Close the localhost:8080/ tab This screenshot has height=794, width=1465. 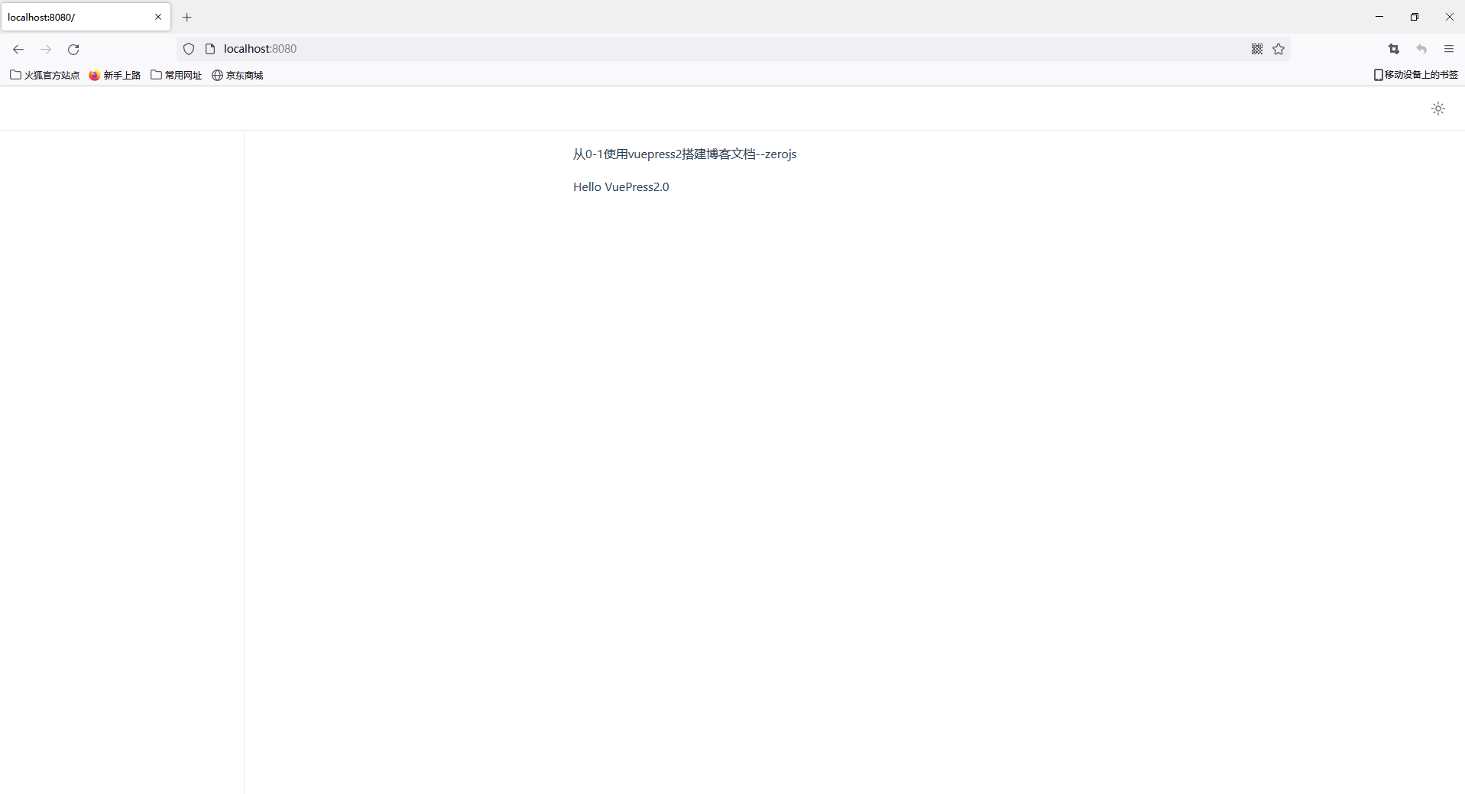pyautogui.click(x=158, y=17)
